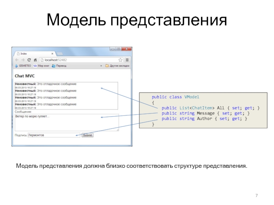This screenshot has height=205, width=274.
Task: Click the browser forward arrow
Action: (x=23, y=60)
